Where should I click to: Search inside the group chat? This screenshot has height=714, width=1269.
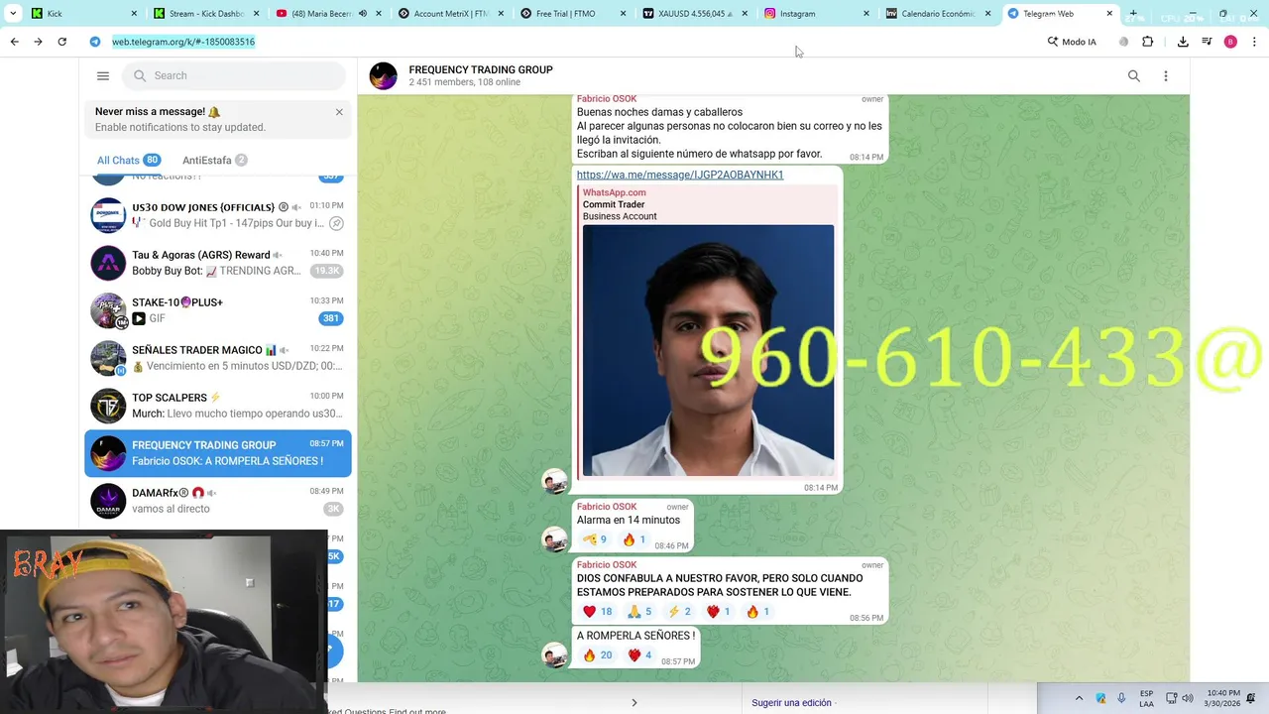[1133, 76]
